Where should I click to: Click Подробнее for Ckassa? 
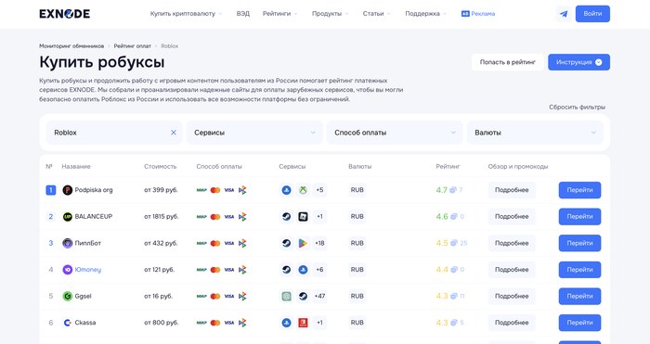pyautogui.click(x=512, y=323)
